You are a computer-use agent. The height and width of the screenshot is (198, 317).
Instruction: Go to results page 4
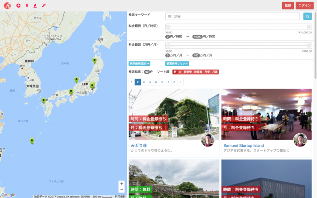pyautogui.click(x=150, y=82)
